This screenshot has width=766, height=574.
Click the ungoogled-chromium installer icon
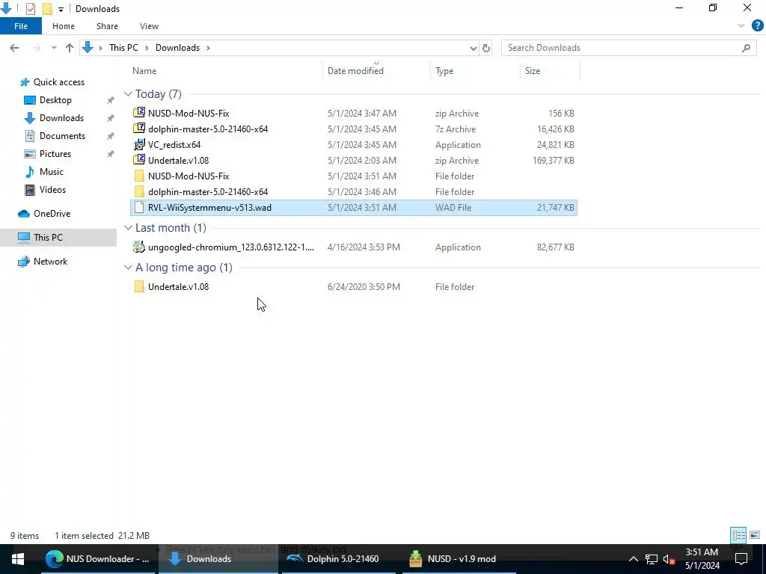(139, 247)
